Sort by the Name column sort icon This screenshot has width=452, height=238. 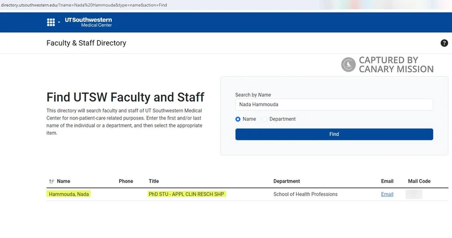click(51, 181)
